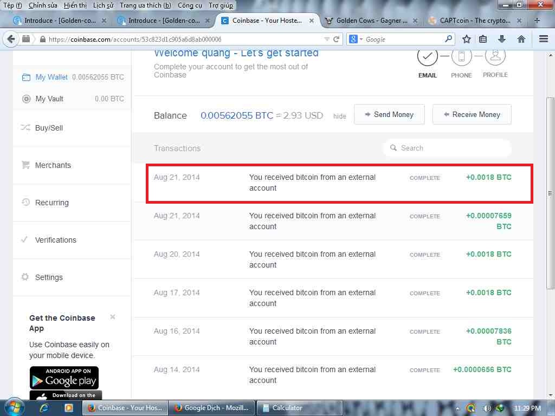The width and height of the screenshot is (555, 416).
Task: Select the +0.00007659 BTC transaction amount
Action: click(489, 221)
